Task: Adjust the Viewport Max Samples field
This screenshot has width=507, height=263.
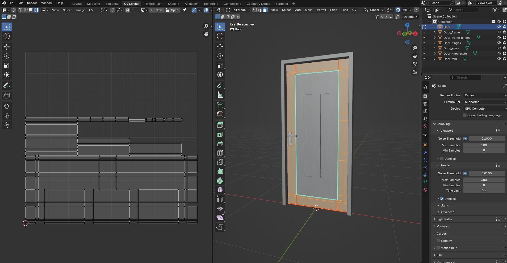Action: [x=484, y=145]
